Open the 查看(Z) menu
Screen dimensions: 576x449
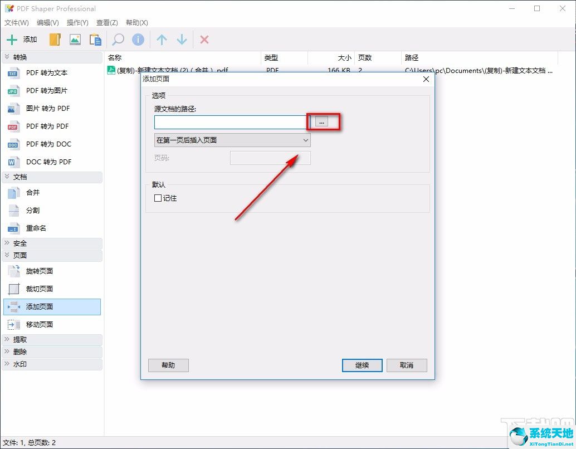pos(108,23)
